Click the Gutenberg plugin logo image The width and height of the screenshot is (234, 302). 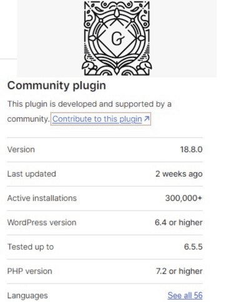(x=117, y=38)
